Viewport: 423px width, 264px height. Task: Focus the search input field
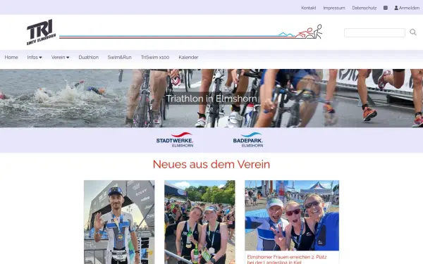(x=374, y=32)
